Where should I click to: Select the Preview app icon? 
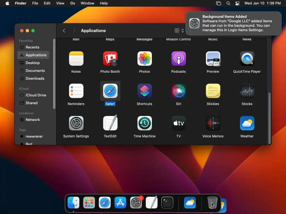pyautogui.click(x=213, y=59)
